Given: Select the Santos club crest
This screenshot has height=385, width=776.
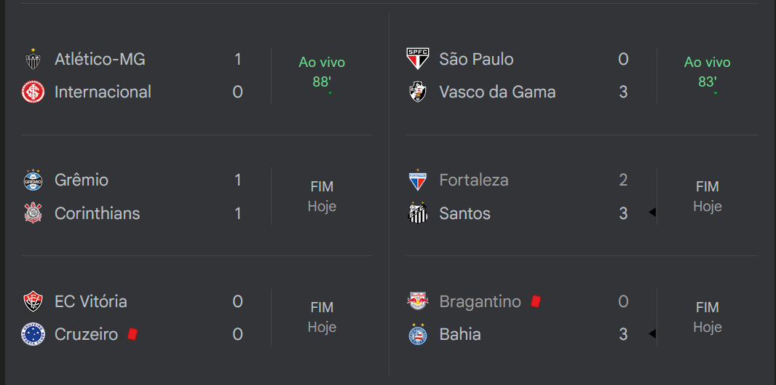Looking at the screenshot, I should tap(418, 213).
